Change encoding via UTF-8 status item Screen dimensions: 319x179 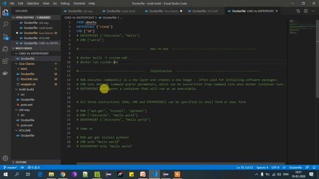click(275, 168)
